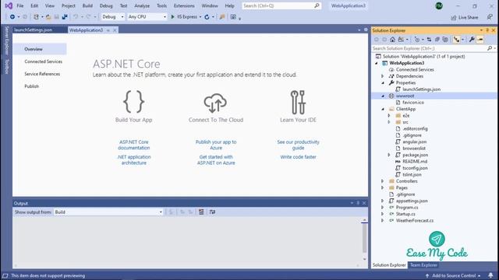Toggle Track Active Item icon in Solution Explorer
This screenshot has width=499, height=280.
457,40
